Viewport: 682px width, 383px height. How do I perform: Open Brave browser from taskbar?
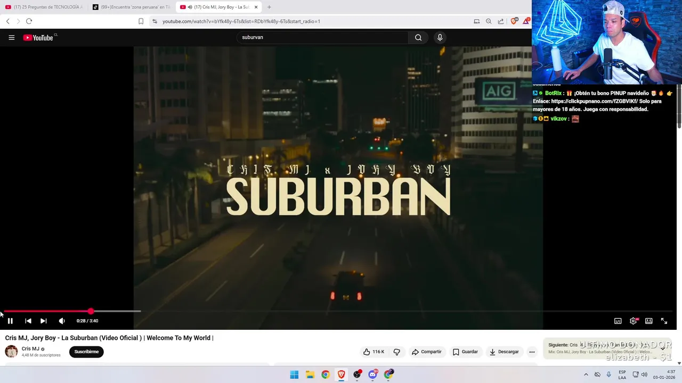pyautogui.click(x=342, y=374)
